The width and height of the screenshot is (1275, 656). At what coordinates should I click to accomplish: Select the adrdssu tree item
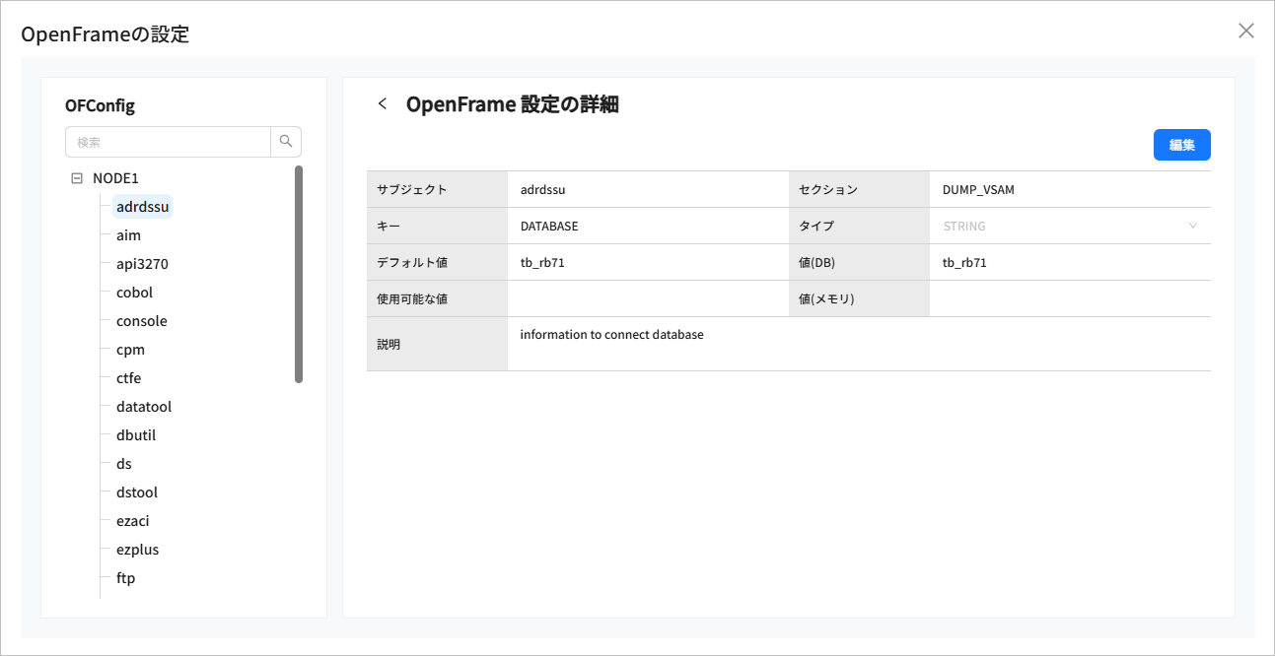pyautogui.click(x=143, y=207)
